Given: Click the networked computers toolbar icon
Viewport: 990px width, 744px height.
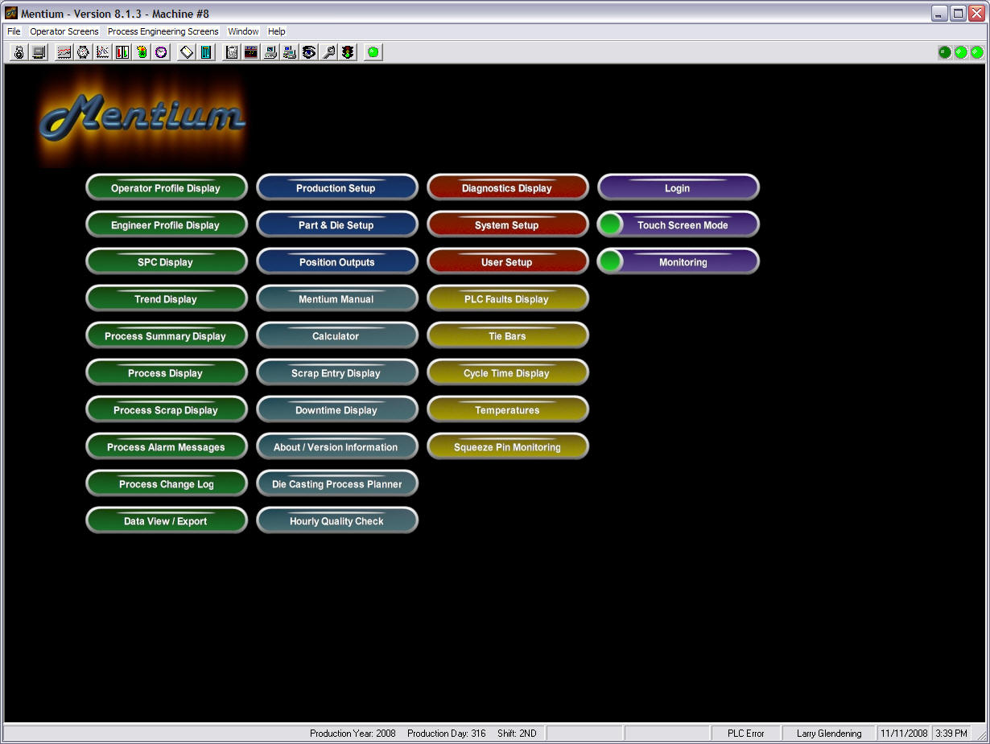Looking at the screenshot, I should point(290,52).
